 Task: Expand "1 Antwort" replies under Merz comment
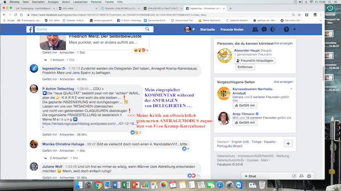(x=57, y=59)
